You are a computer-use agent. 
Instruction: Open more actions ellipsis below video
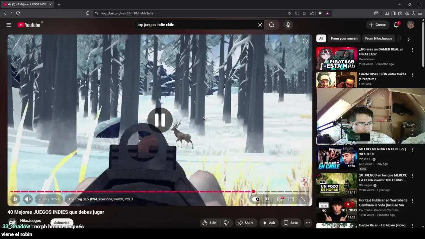click(x=308, y=223)
